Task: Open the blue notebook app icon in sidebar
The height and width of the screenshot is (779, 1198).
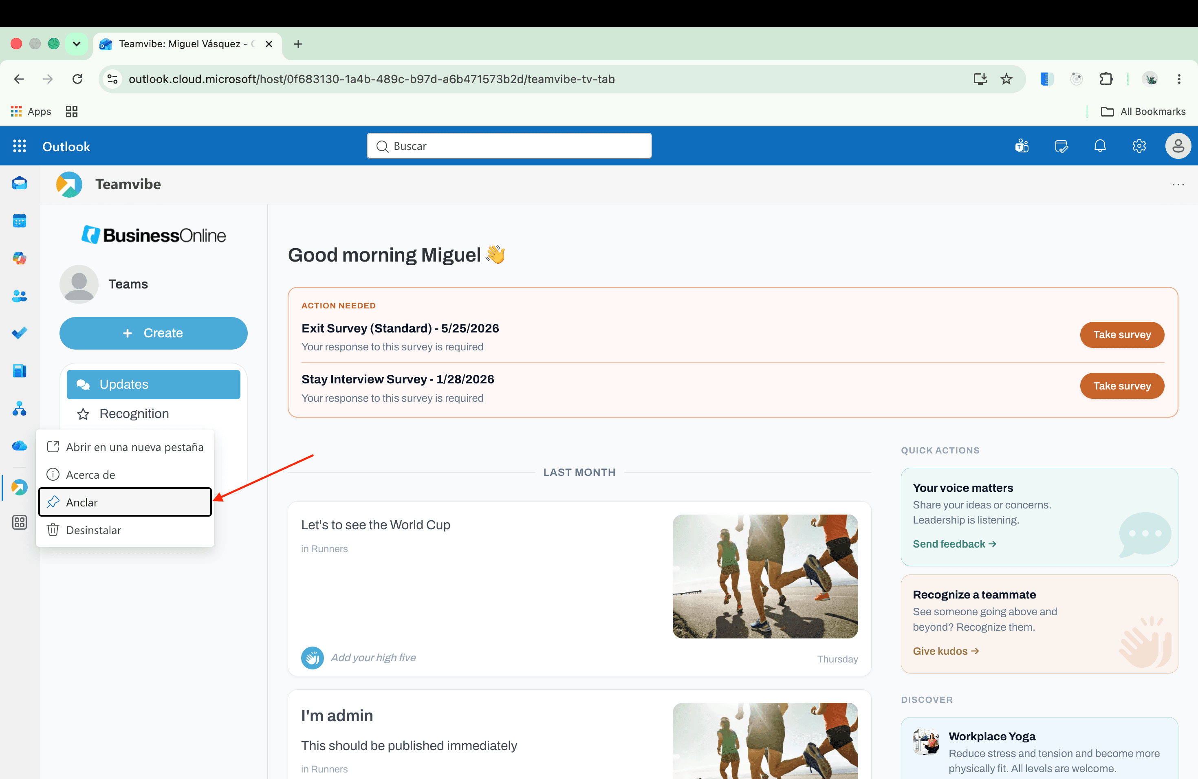Action: [x=19, y=371]
